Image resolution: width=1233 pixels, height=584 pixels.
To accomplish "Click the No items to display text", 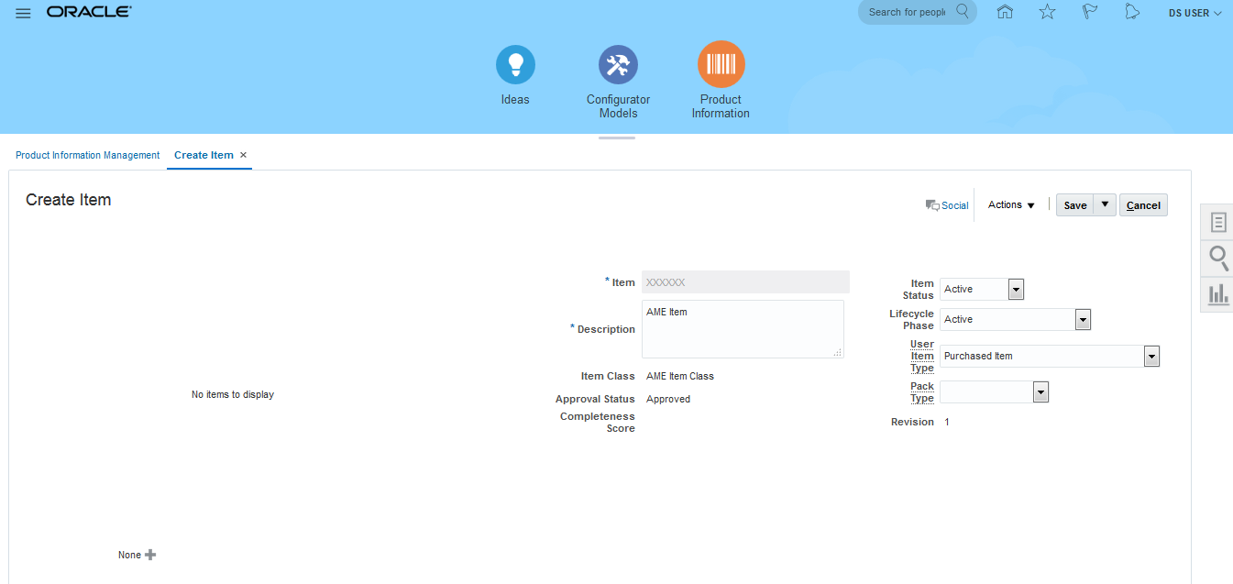I will pos(233,394).
